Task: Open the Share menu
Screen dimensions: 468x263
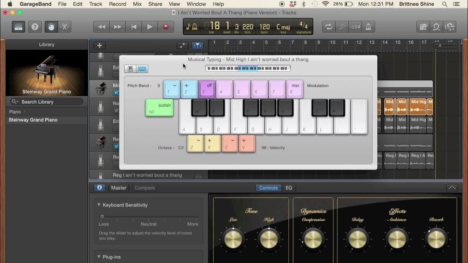Action: click(155, 4)
